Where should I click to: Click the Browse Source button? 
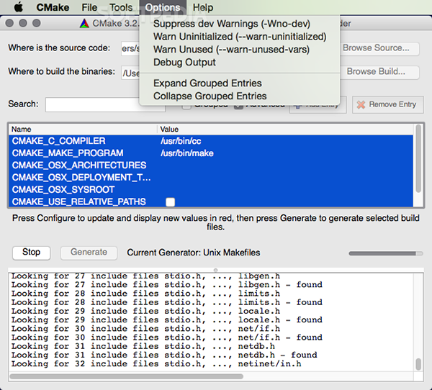tap(379, 48)
